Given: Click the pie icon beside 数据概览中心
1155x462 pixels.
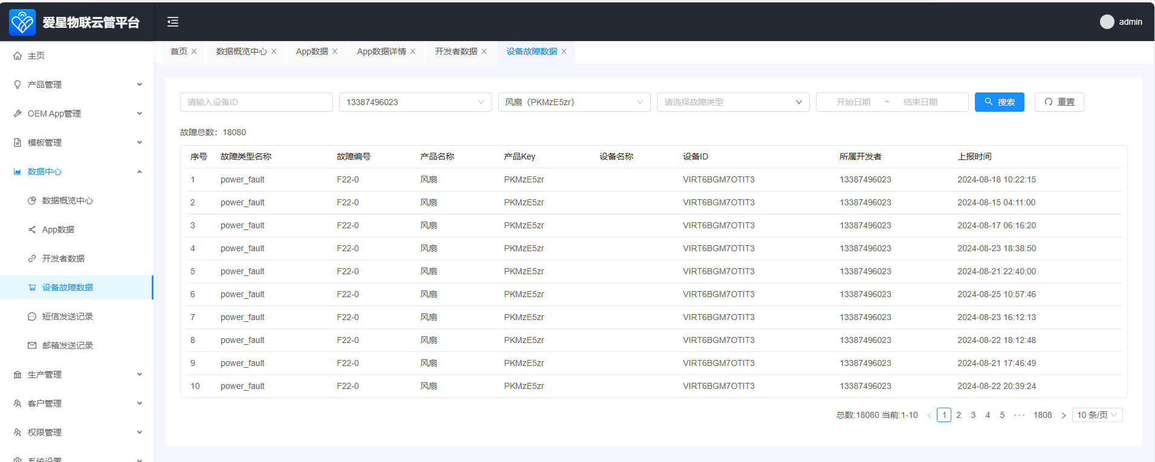Looking at the screenshot, I should [x=32, y=201].
